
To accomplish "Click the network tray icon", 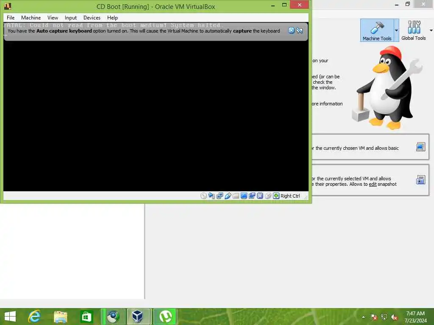I will (x=384, y=317).
